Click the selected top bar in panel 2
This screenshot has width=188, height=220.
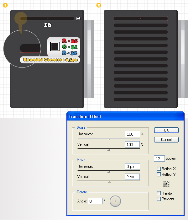tap(141, 19)
